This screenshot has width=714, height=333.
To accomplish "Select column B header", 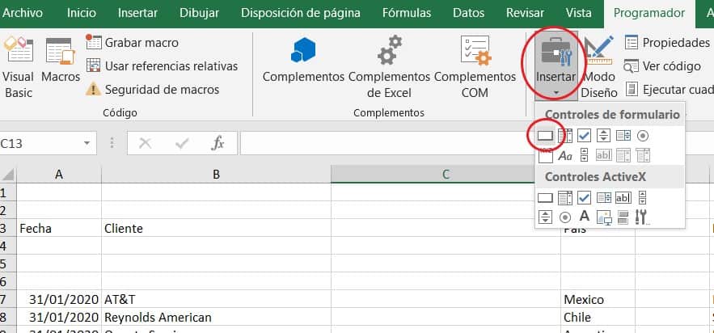I will click(216, 175).
